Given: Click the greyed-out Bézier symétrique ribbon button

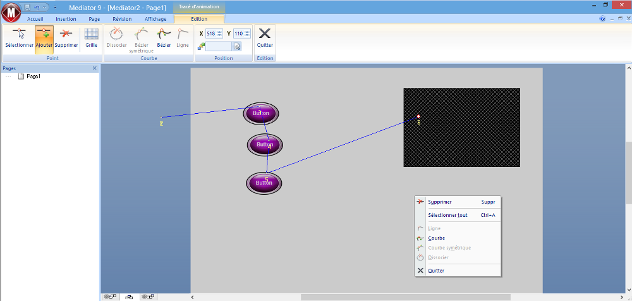Looking at the screenshot, I should [x=141, y=40].
